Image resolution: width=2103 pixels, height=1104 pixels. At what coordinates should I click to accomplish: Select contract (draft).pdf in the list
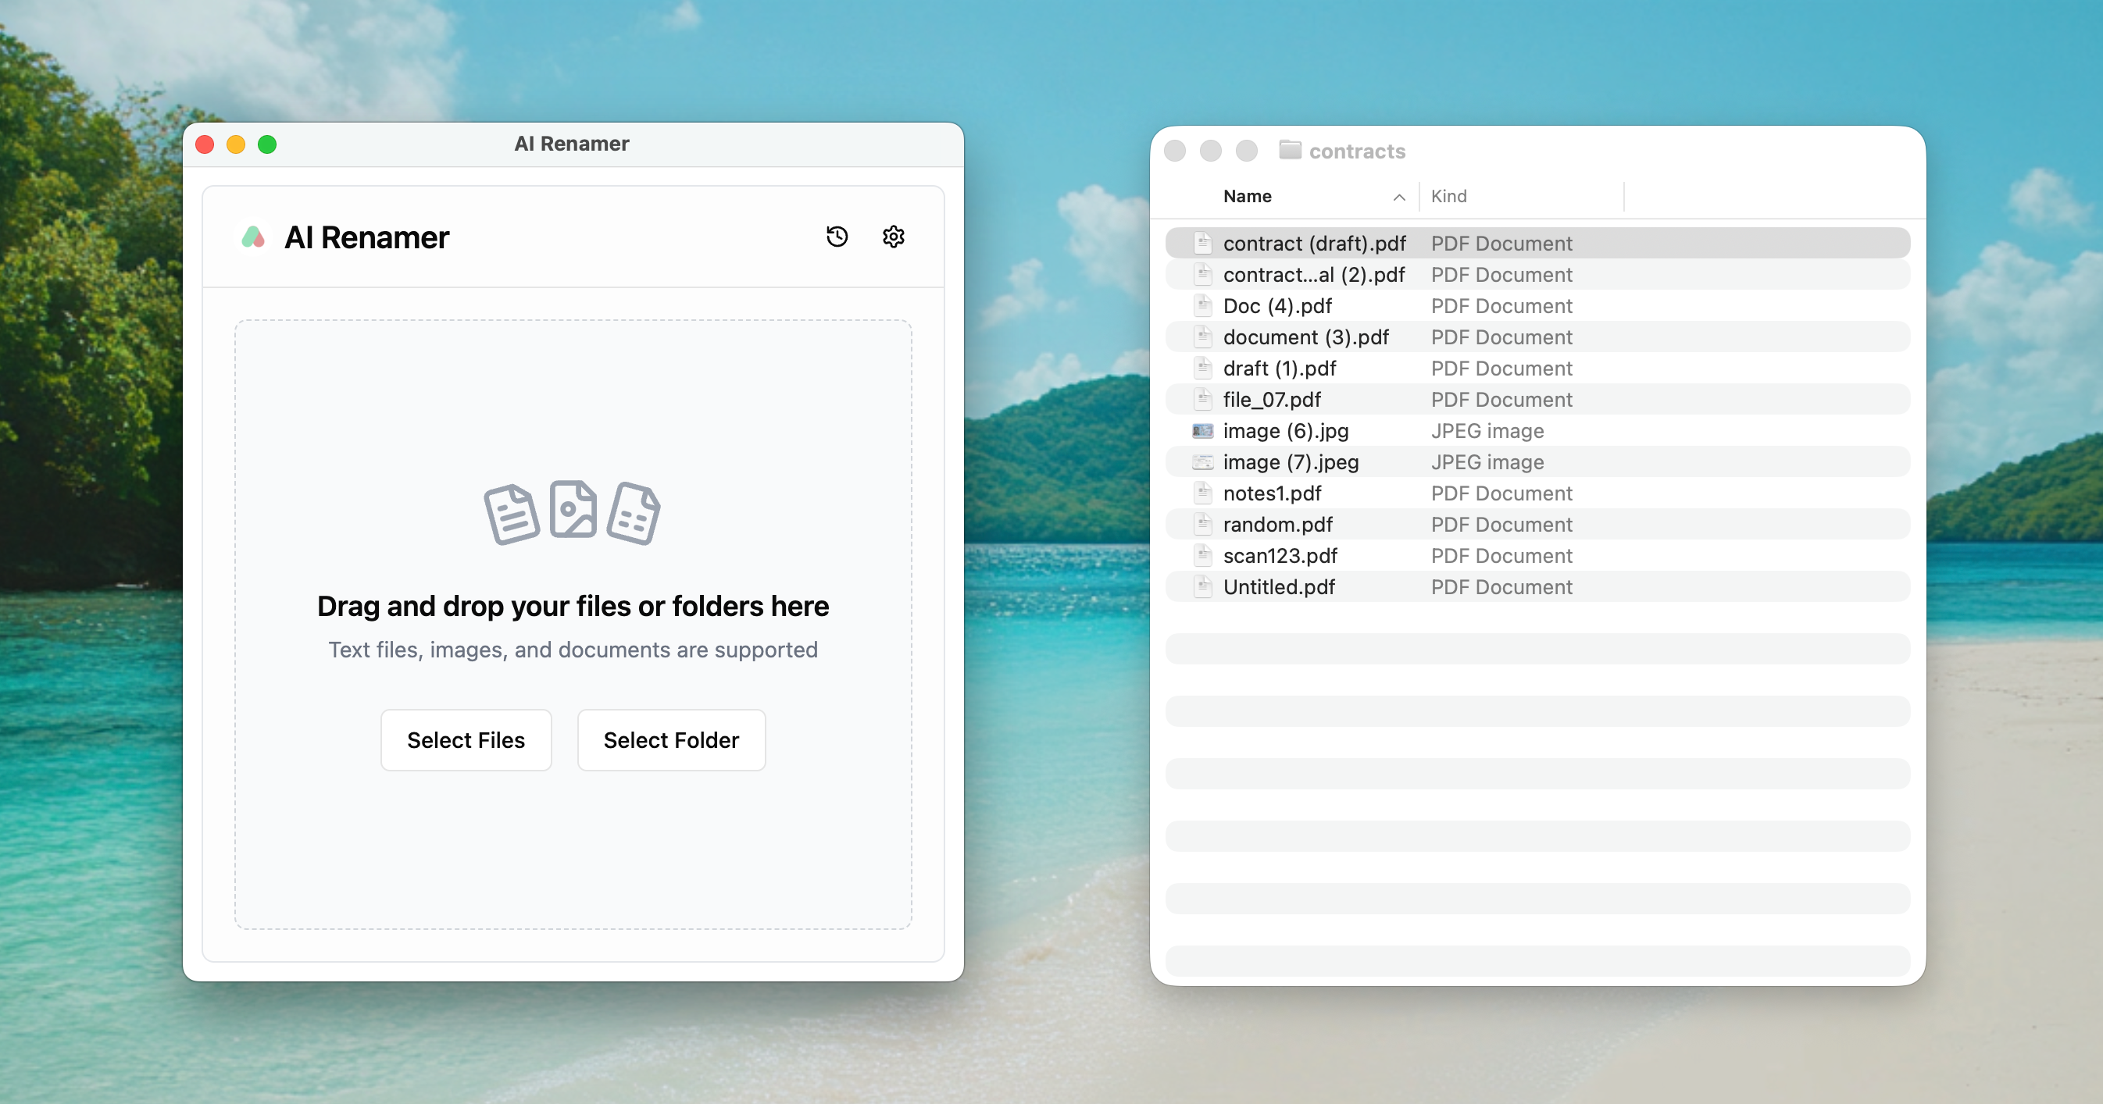pyautogui.click(x=1313, y=243)
